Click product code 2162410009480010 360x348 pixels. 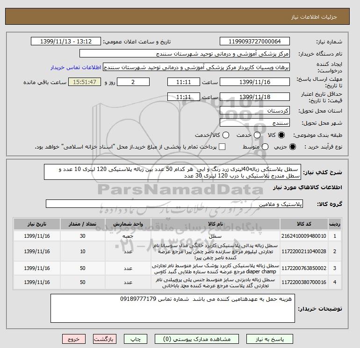(304, 236)
